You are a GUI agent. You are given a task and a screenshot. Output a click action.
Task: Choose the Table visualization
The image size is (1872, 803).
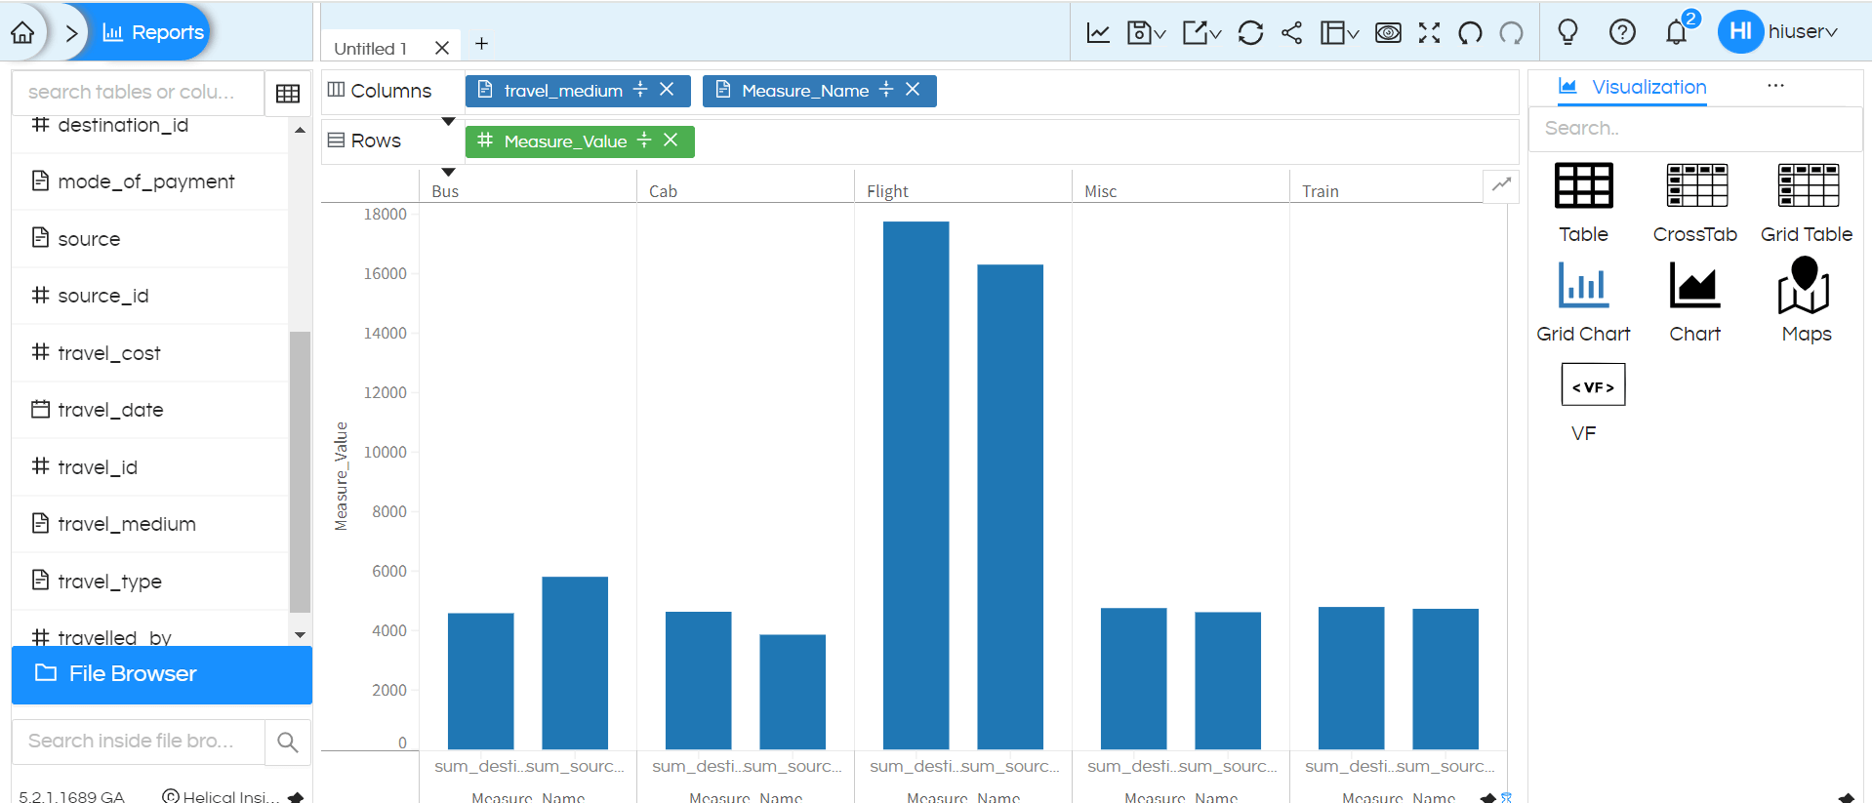click(x=1583, y=203)
